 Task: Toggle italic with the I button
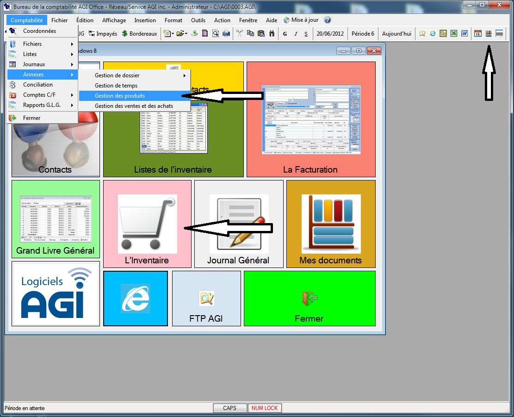click(x=296, y=34)
